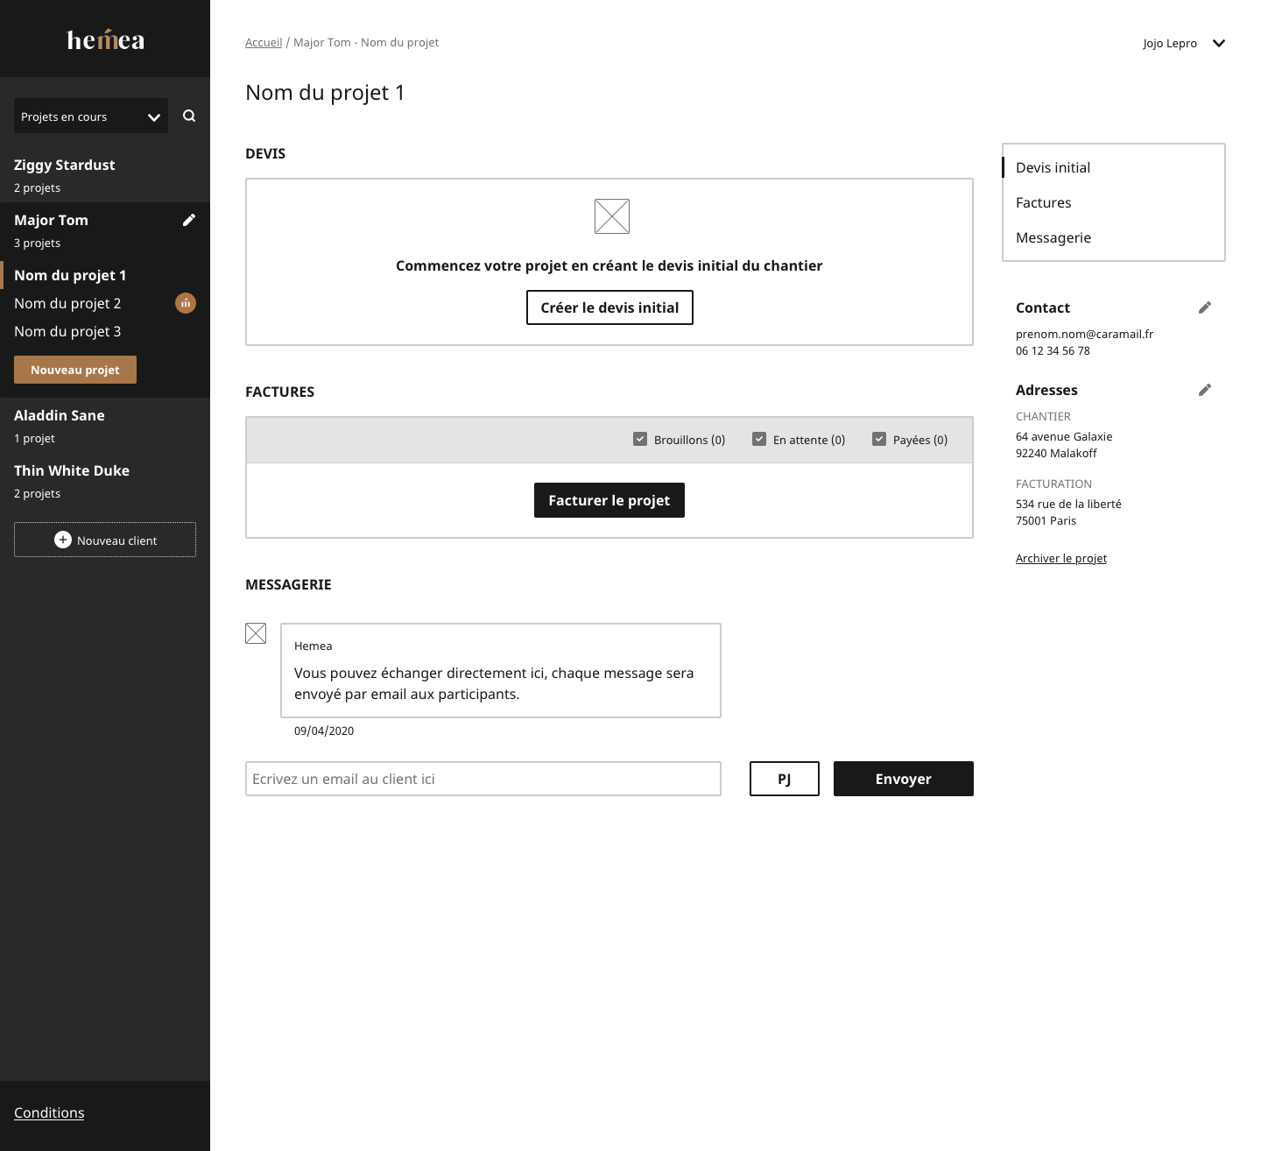
Task: Click the orange badge on Nom du projet 2
Action: 186,303
